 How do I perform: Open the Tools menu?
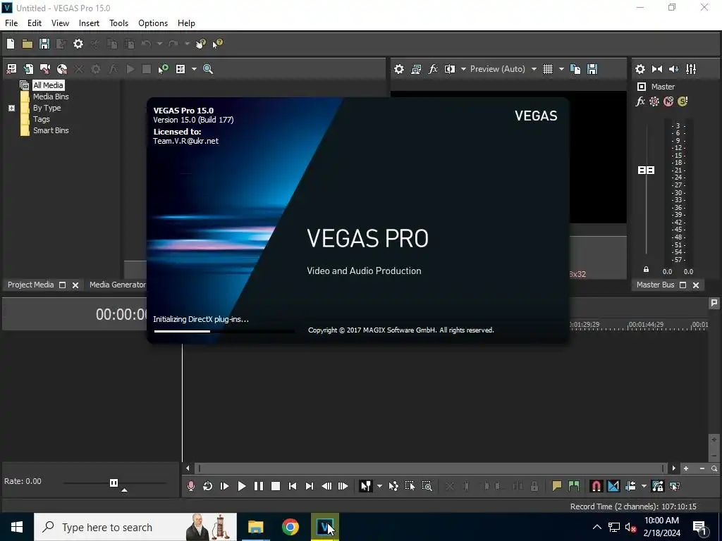[118, 23]
